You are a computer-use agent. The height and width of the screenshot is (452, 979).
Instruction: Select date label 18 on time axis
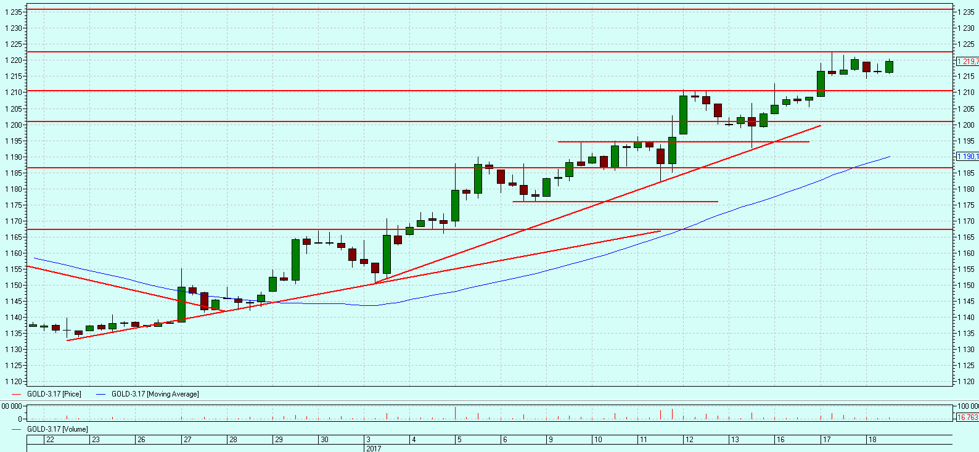(872, 440)
